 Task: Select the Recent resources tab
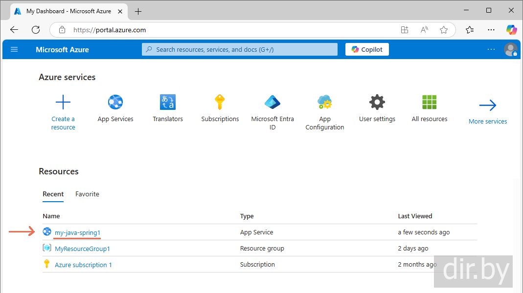(53, 194)
